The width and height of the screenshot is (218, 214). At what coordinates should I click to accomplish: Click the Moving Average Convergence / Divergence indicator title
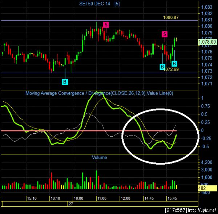tap(99, 93)
